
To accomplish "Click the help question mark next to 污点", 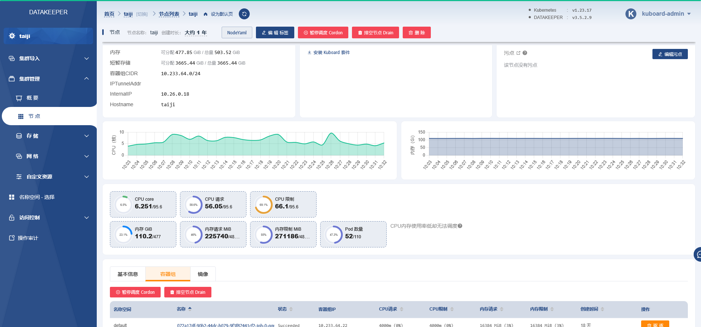I will (x=525, y=53).
